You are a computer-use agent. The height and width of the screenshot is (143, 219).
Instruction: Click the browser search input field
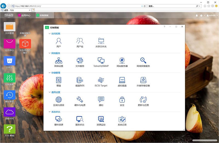pyautogui.click(x=172, y=6)
